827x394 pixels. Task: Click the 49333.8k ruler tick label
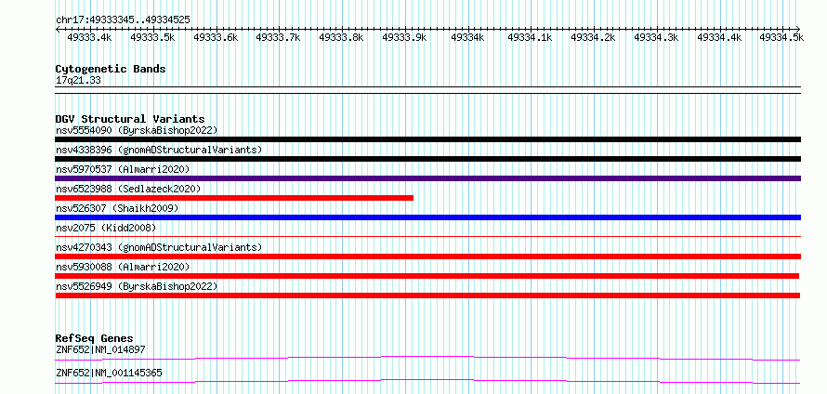[x=341, y=37]
